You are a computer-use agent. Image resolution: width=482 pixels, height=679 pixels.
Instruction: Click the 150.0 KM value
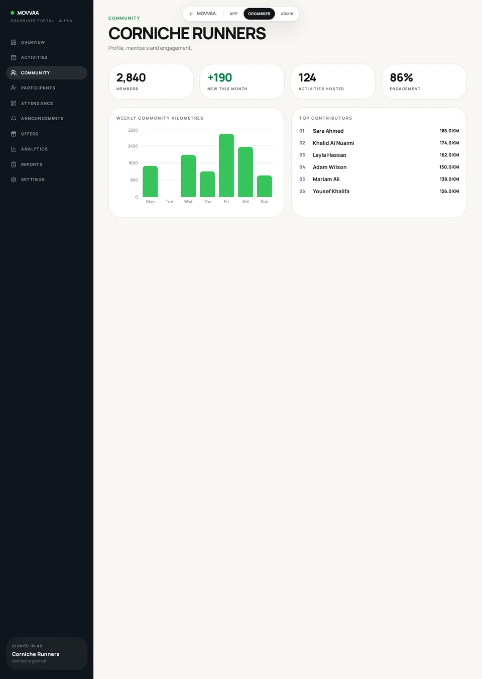[449, 167]
